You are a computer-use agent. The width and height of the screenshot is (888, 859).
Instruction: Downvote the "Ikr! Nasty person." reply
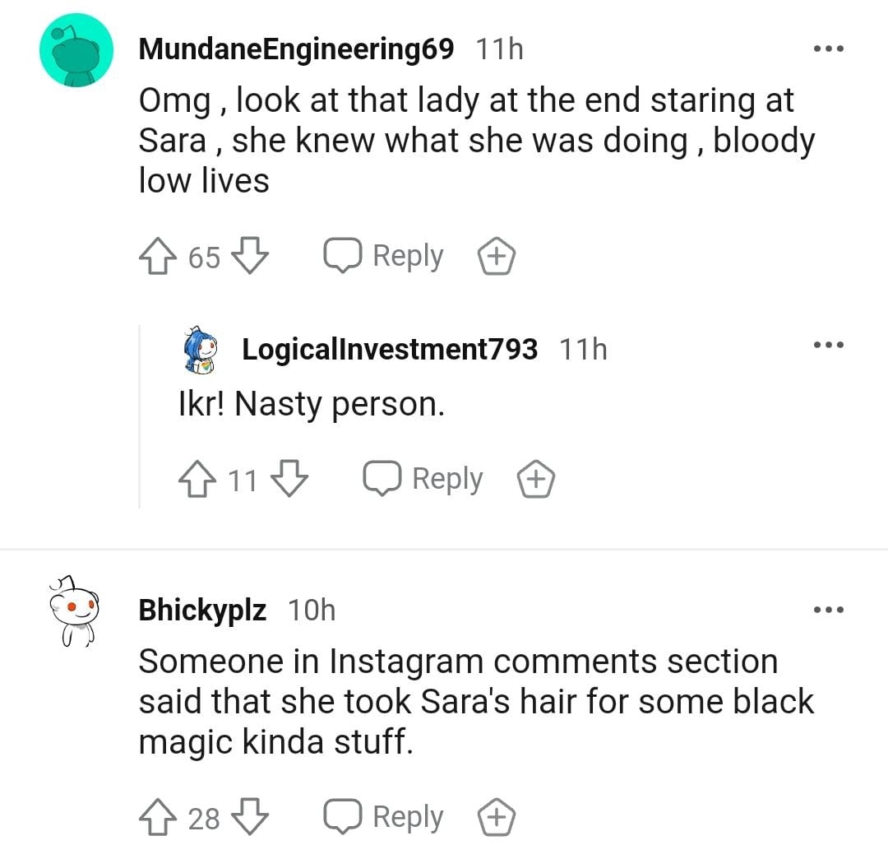point(289,479)
